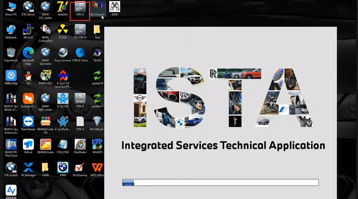358x199 pixels.
Task: Open Netzwerk desktop icon
Action: [x=11, y=31]
